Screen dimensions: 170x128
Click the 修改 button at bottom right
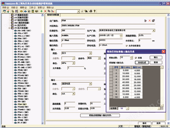click(144, 123)
